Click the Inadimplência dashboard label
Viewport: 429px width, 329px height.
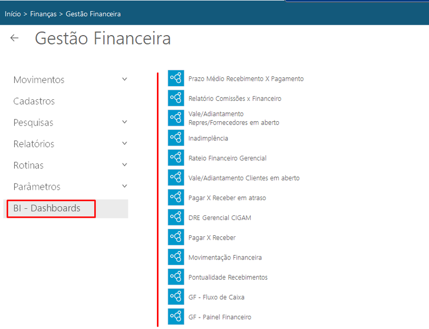coord(208,138)
